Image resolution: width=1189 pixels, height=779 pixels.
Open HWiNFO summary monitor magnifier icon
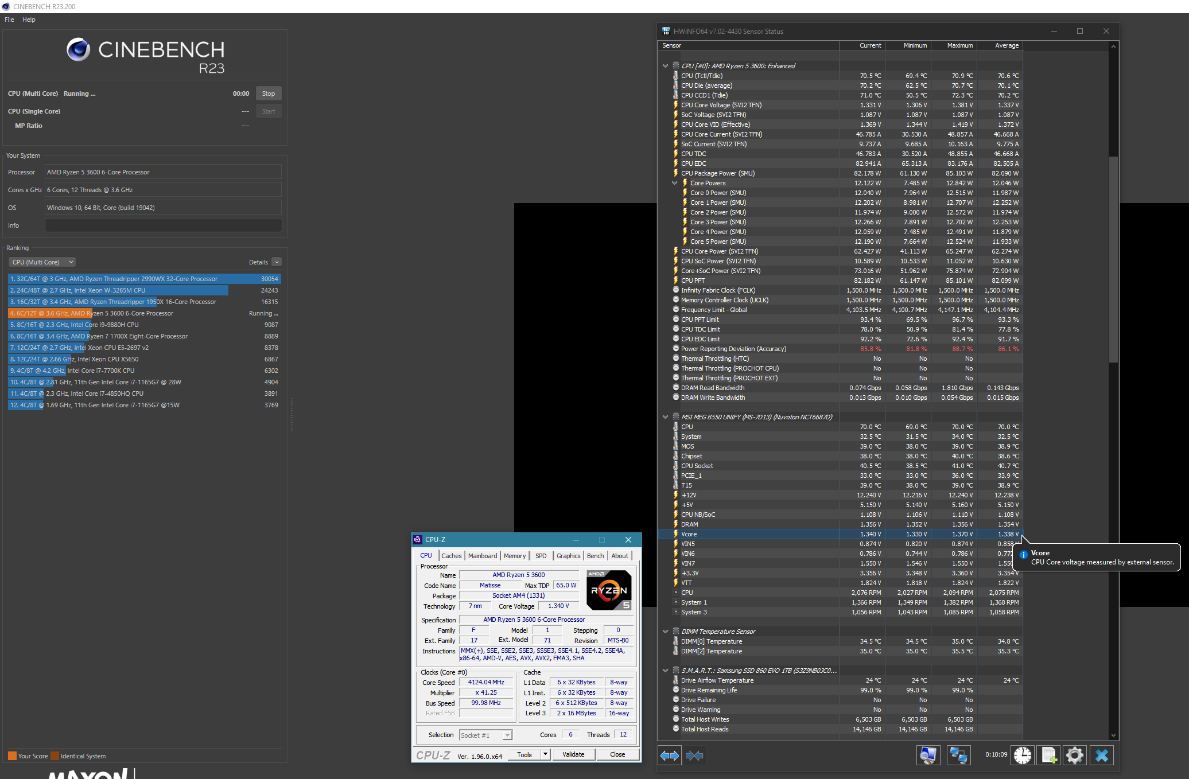click(x=928, y=755)
